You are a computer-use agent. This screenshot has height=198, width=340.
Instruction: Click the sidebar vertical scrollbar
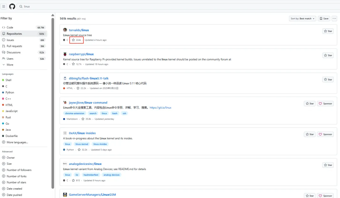[53, 103]
